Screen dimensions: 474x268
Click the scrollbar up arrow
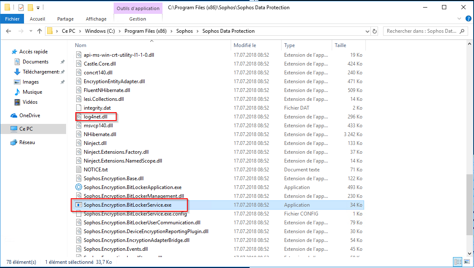pyautogui.click(x=469, y=44)
